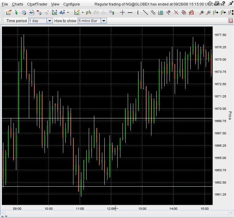Click the Time period label text
234x218 pixels.
click(x=16, y=21)
